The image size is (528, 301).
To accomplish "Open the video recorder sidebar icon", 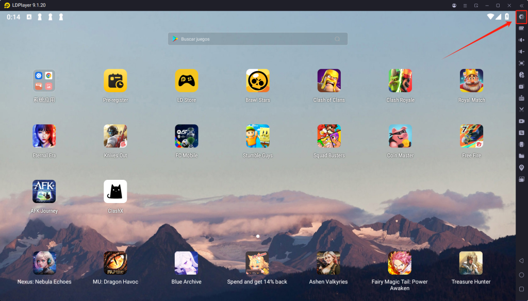I will tap(521, 121).
